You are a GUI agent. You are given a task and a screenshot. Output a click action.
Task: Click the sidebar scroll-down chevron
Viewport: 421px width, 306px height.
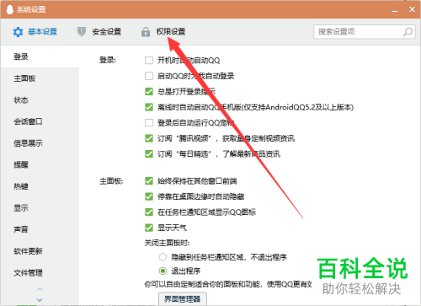[40, 300]
